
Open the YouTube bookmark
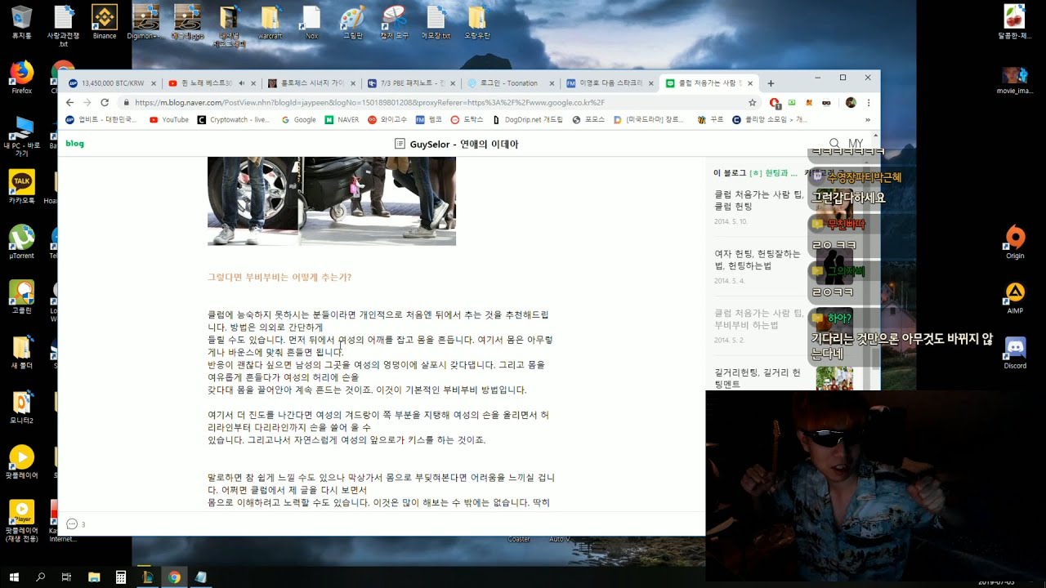pos(169,119)
